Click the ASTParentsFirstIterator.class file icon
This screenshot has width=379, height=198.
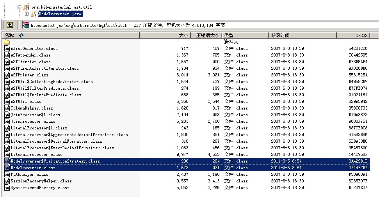pyautogui.click(x=7, y=68)
